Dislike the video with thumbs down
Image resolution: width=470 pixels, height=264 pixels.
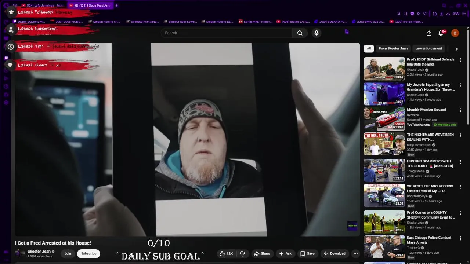point(242,253)
